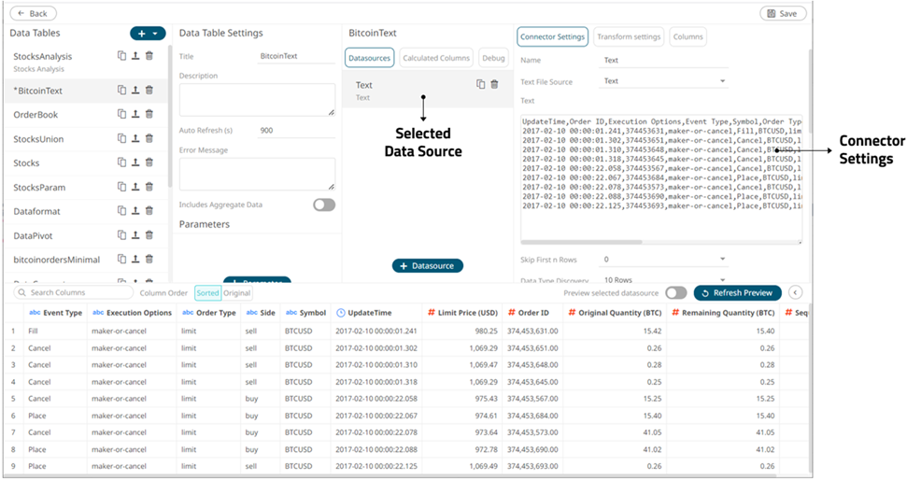Toggle Includes Aggregate Data switch
907x480 pixels.
click(x=323, y=205)
